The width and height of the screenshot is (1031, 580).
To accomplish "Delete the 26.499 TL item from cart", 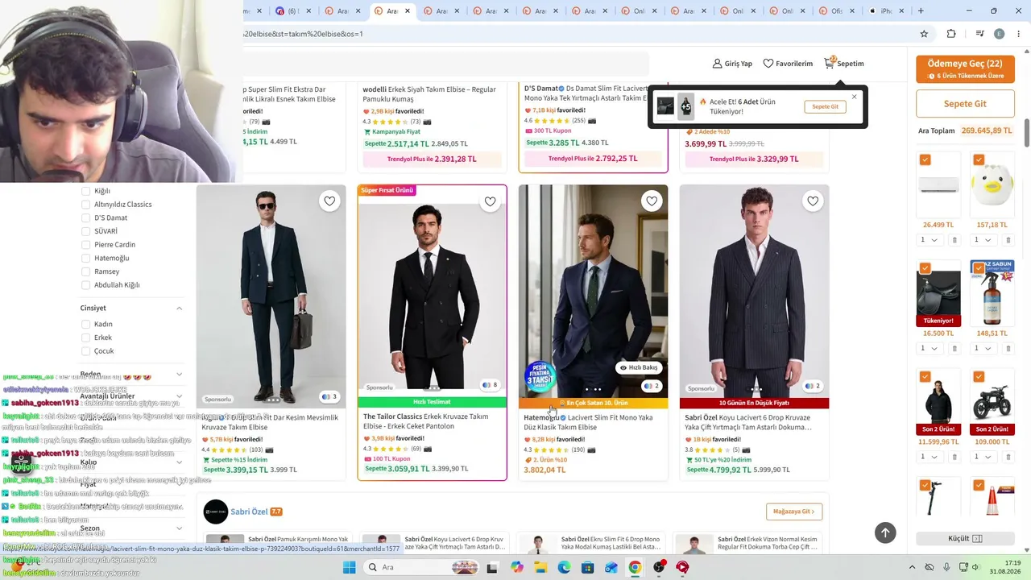I will click(954, 240).
